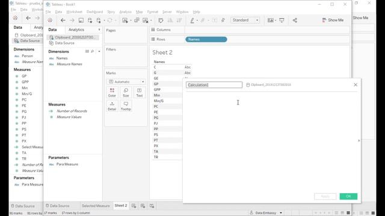Click the Refresh run update icon
Image resolution: width=385 pixels, height=216 pixels.
[109, 20]
